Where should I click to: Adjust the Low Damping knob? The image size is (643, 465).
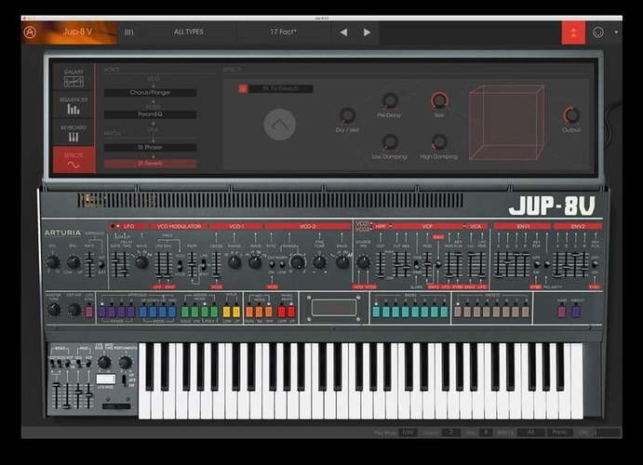tap(390, 142)
